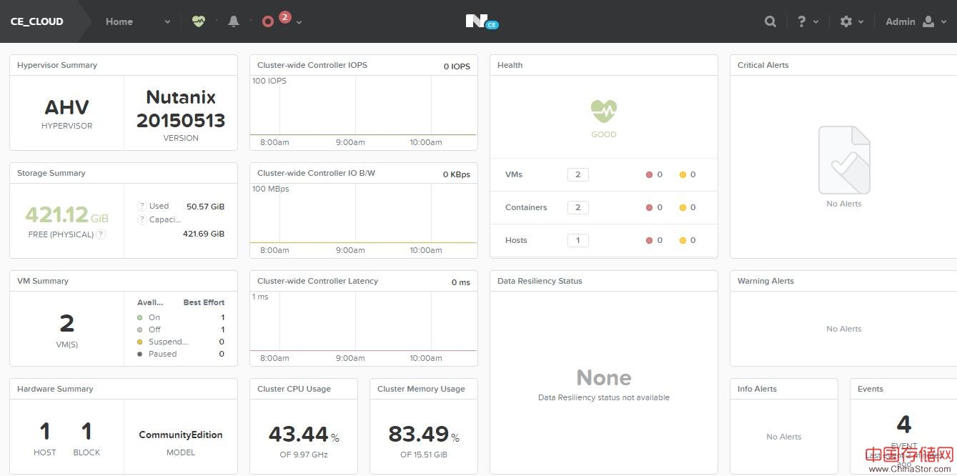The image size is (957, 476).
Task: Click the green GOOD heart icon in Health
Action: (603, 111)
